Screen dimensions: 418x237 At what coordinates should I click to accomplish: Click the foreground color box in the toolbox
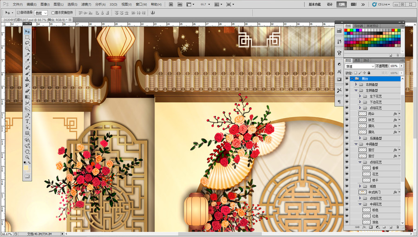pyautogui.click(x=26, y=168)
